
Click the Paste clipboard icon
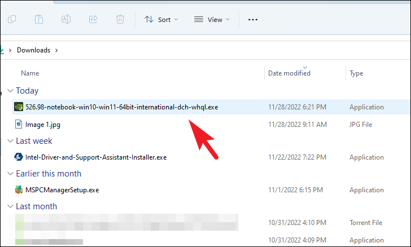pyautogui.click(x=39, y=19)
